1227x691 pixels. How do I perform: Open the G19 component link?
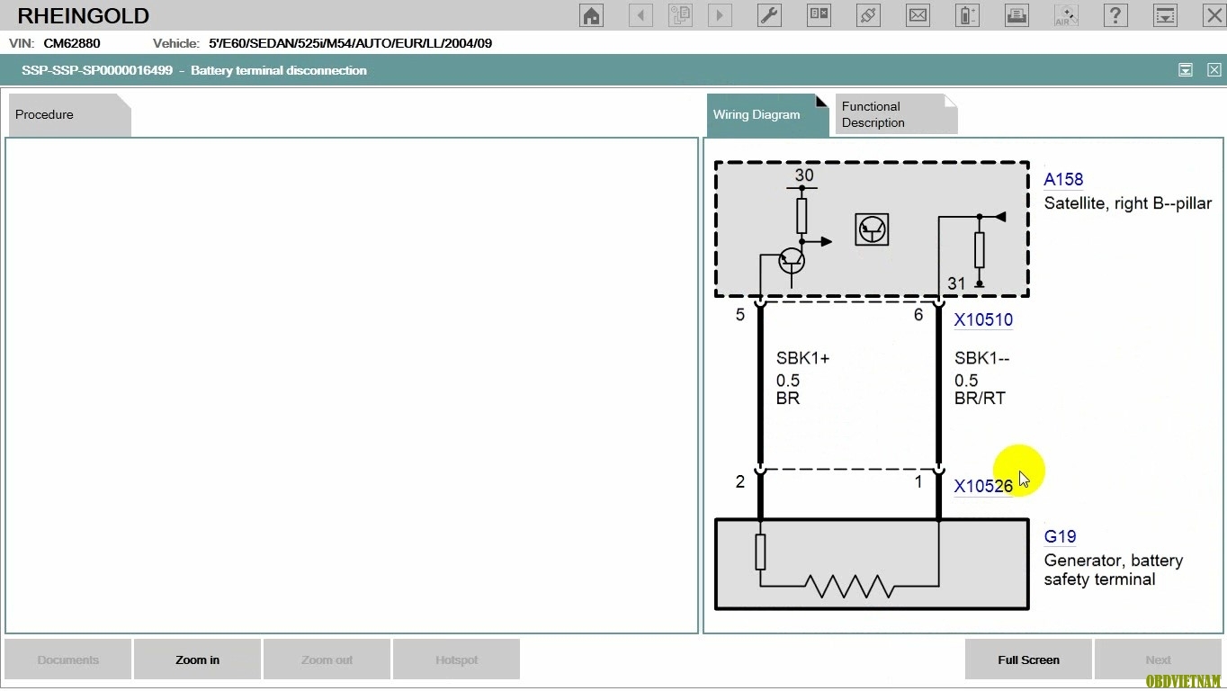(1060, 537)
